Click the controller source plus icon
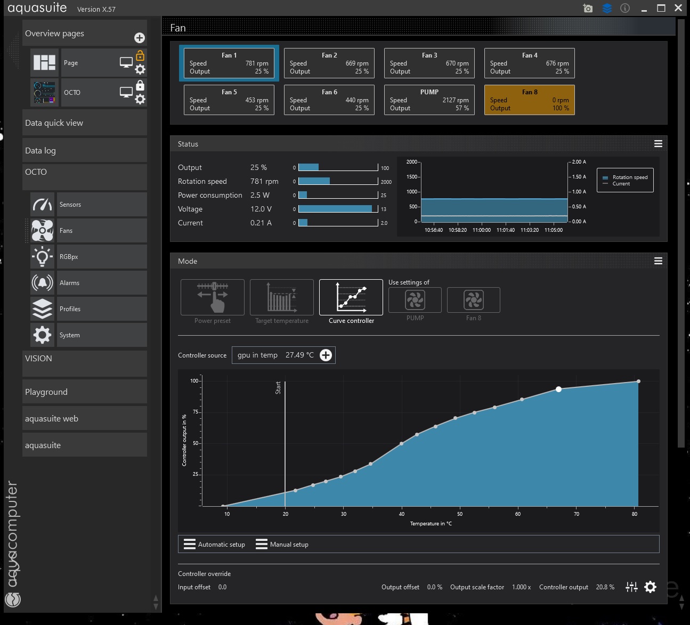690x625 pixels. click(326, 355)
